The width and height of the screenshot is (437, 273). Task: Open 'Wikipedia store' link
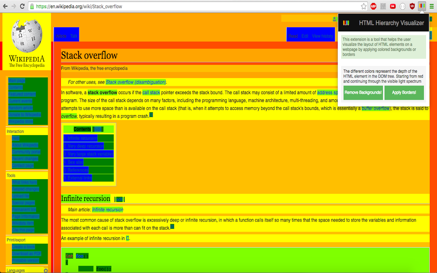click(21, 121)
